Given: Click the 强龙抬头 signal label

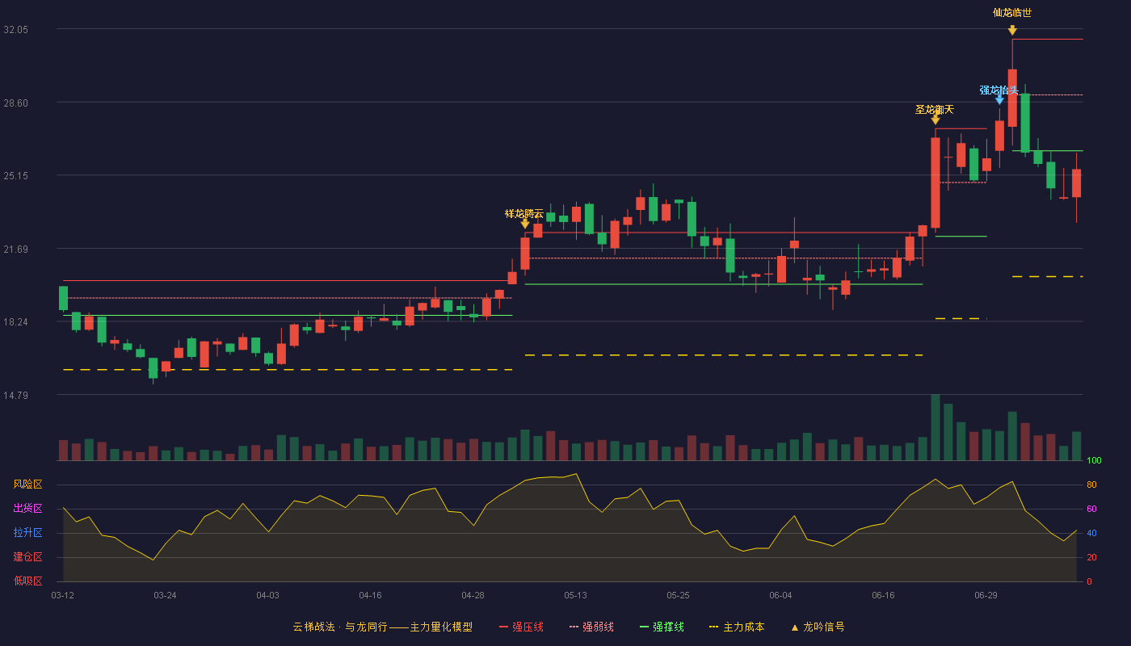Looking at the screenshot, I should point(999,90).
